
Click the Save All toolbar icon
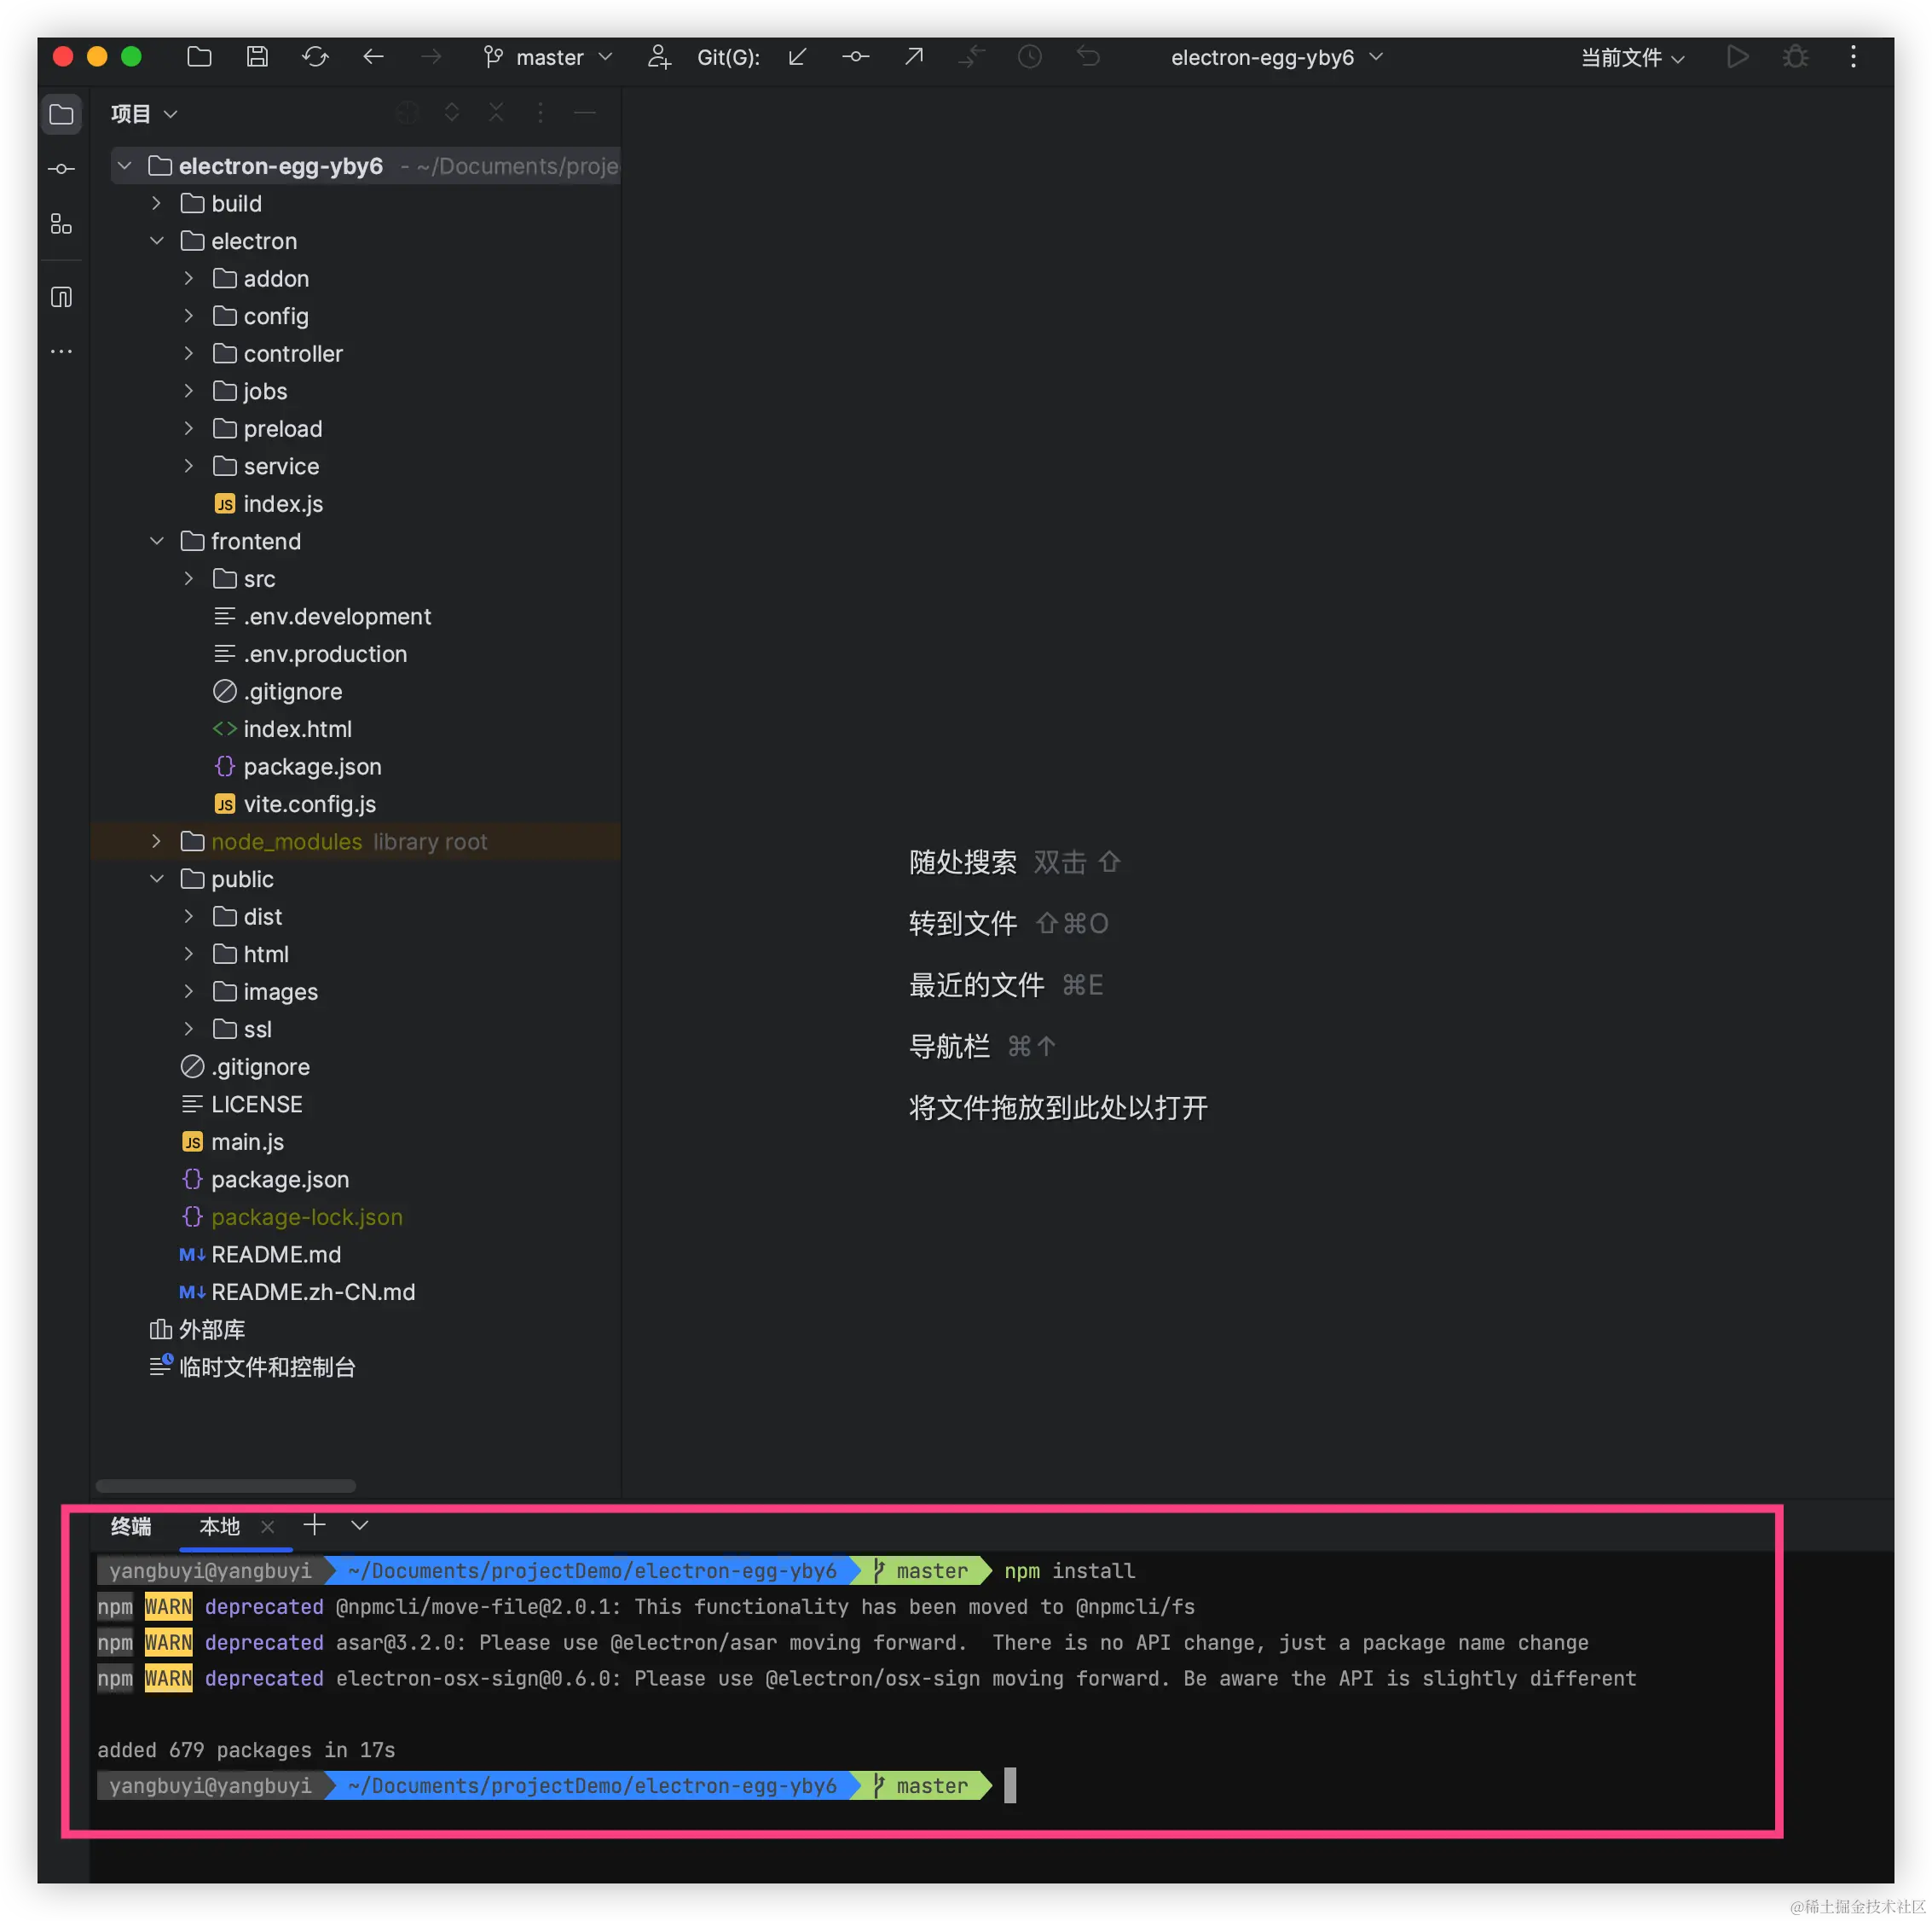[x=257, y=57]
